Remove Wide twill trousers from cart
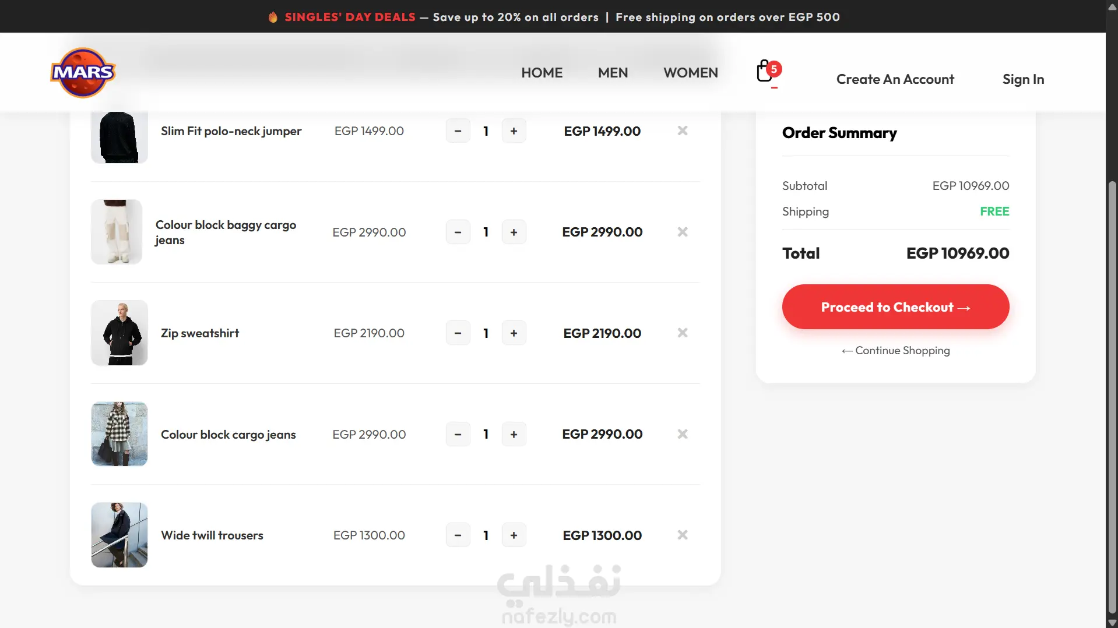The height and width of the screenshot is (628, 1118). coord(683,535)
